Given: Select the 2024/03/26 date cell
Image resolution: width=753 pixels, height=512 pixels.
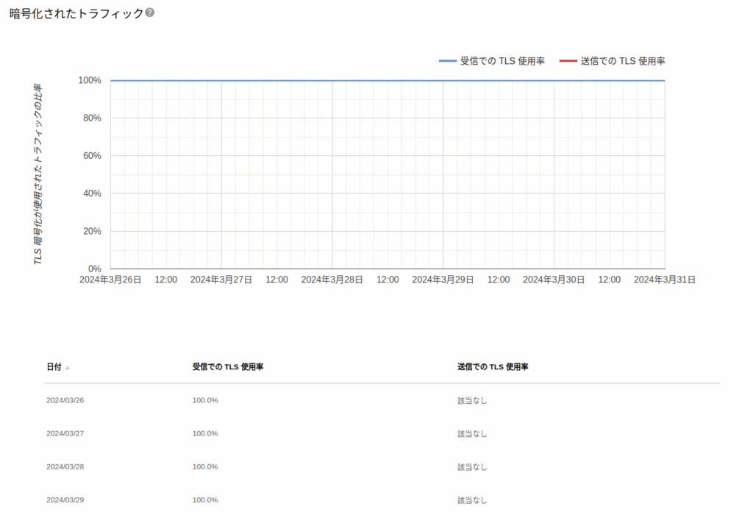Looking at the screenshot, I should [x=65, y=400].
